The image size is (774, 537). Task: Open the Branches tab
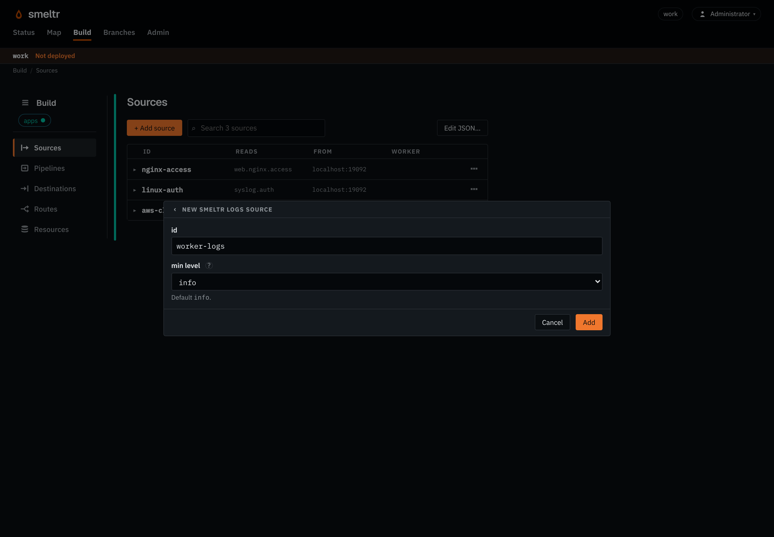[119, 32]
